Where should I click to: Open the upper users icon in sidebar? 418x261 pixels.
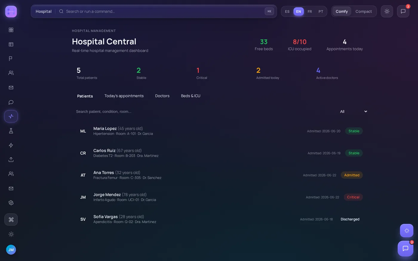[x=11, y=73]
